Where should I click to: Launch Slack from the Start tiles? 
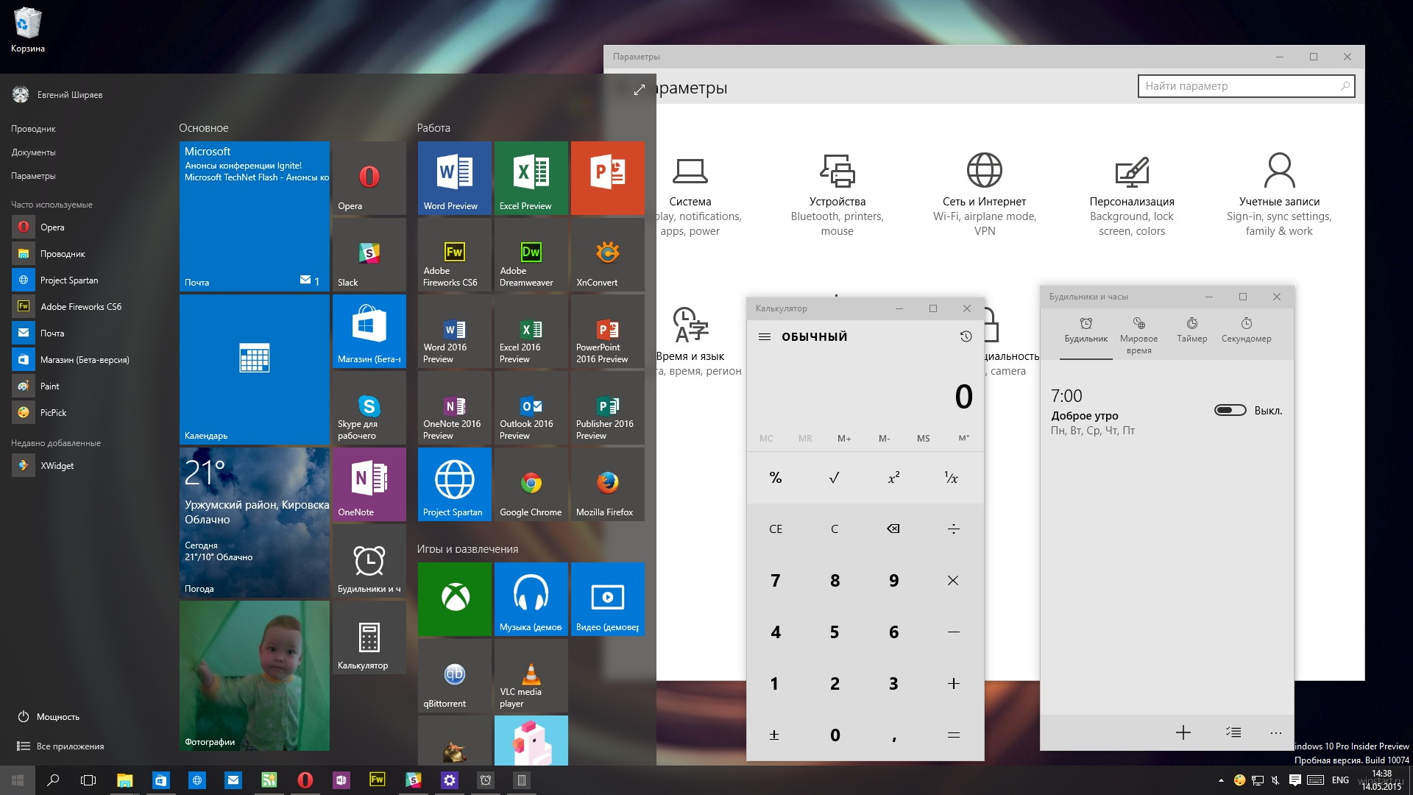pyautogui.click(x=369, y=255)
